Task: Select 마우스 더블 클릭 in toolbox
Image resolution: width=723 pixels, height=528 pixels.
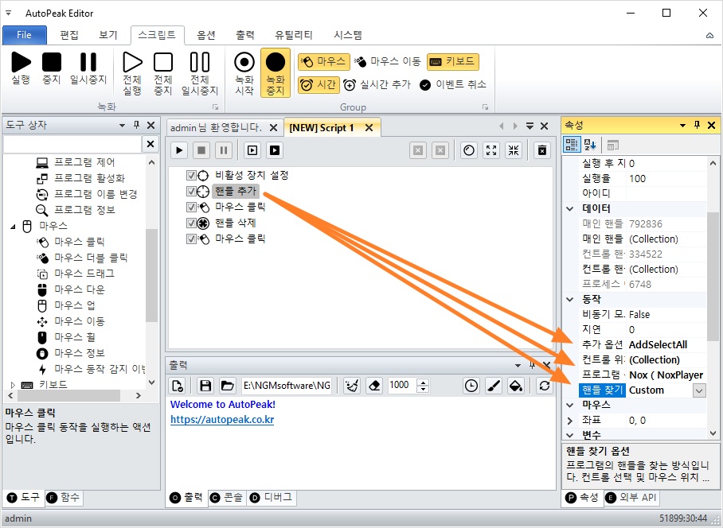Action: pos(91,258)
